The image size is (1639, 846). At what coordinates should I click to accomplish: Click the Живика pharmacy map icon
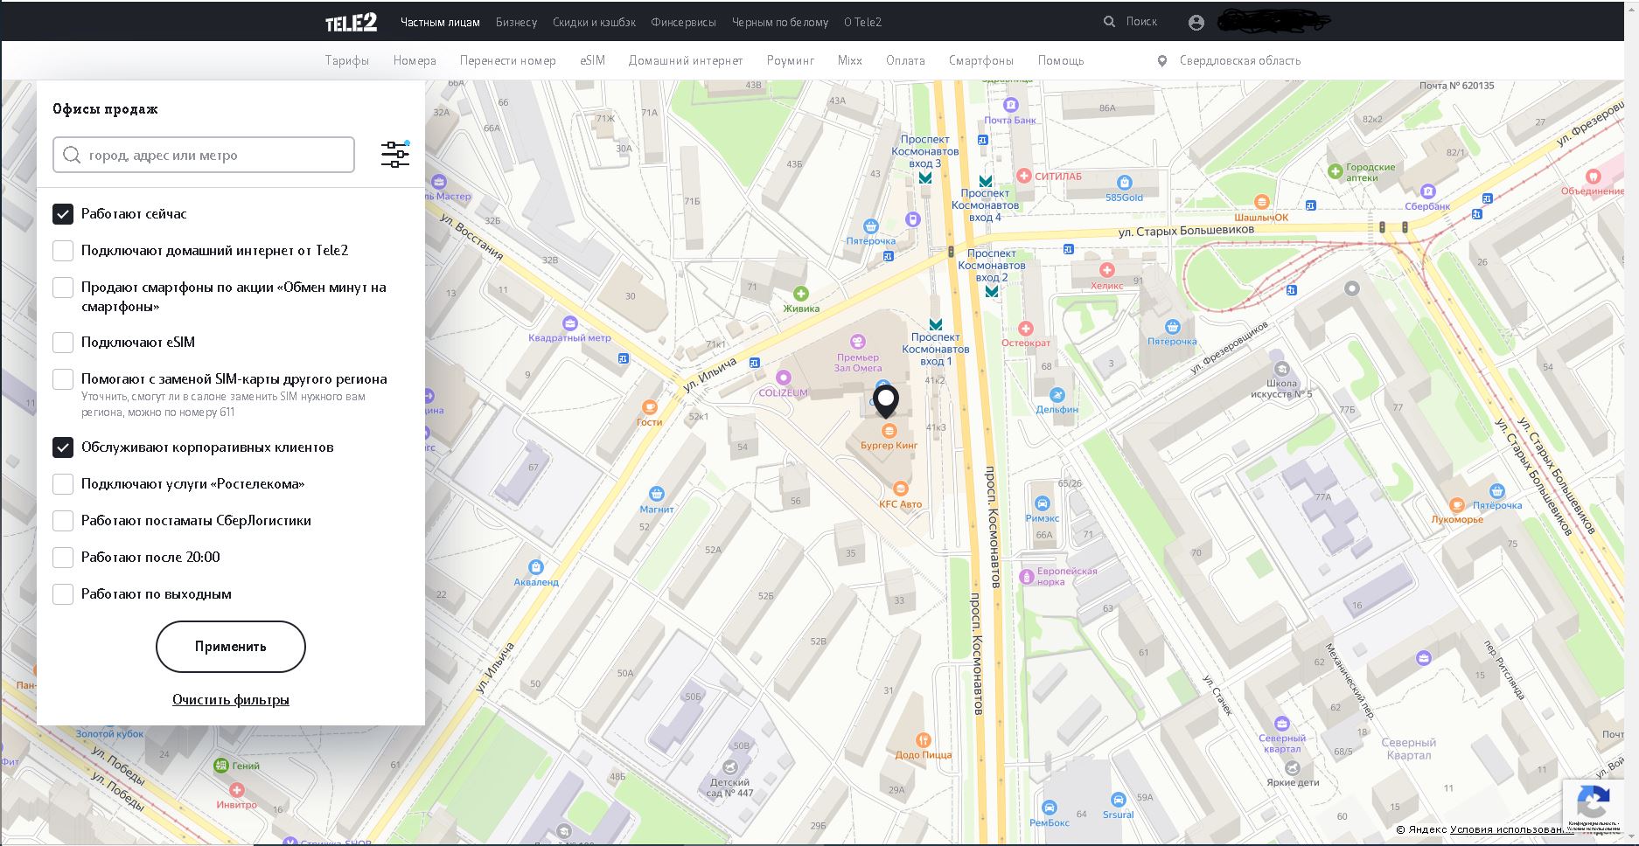[800, 294]
